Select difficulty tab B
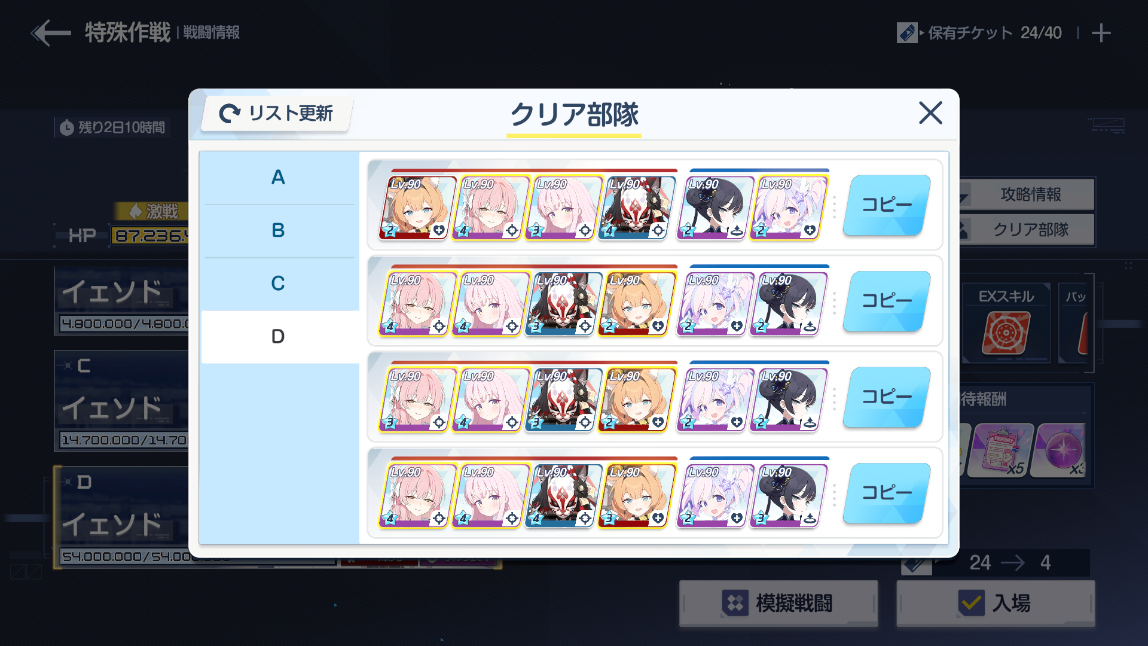The height and width of the screenshot is (646, 1148). 278,231
